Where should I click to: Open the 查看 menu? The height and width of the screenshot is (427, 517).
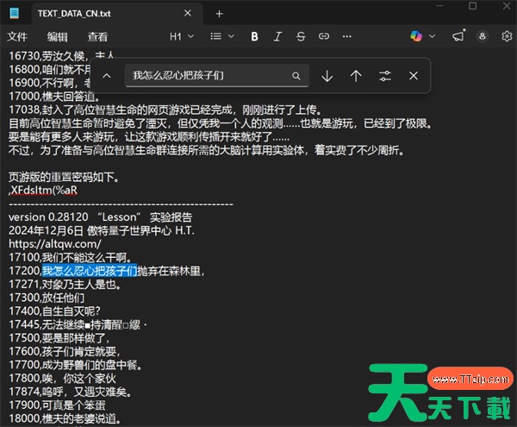click(97, 36)
